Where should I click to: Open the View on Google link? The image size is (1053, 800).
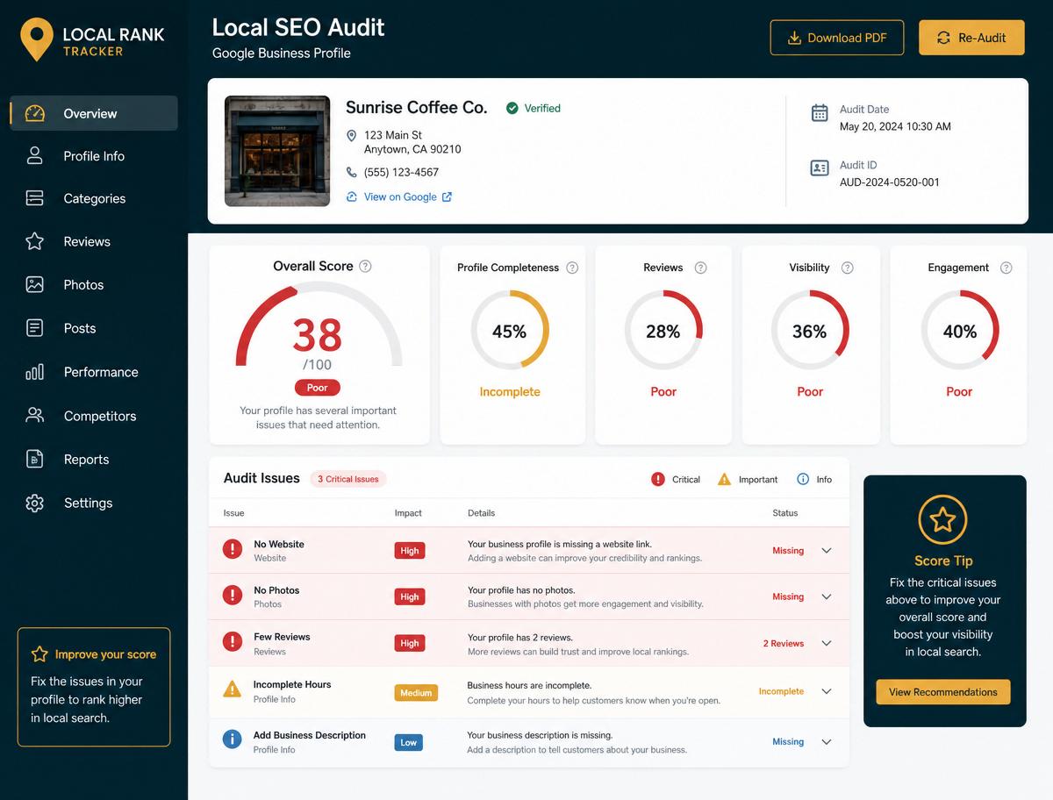[x=399, y=196]
